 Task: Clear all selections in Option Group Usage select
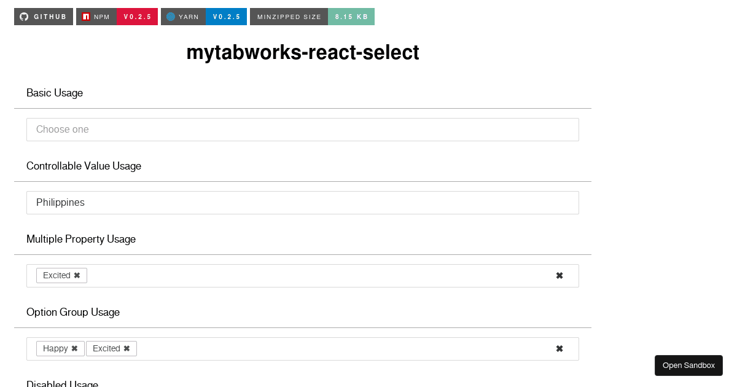560,348
